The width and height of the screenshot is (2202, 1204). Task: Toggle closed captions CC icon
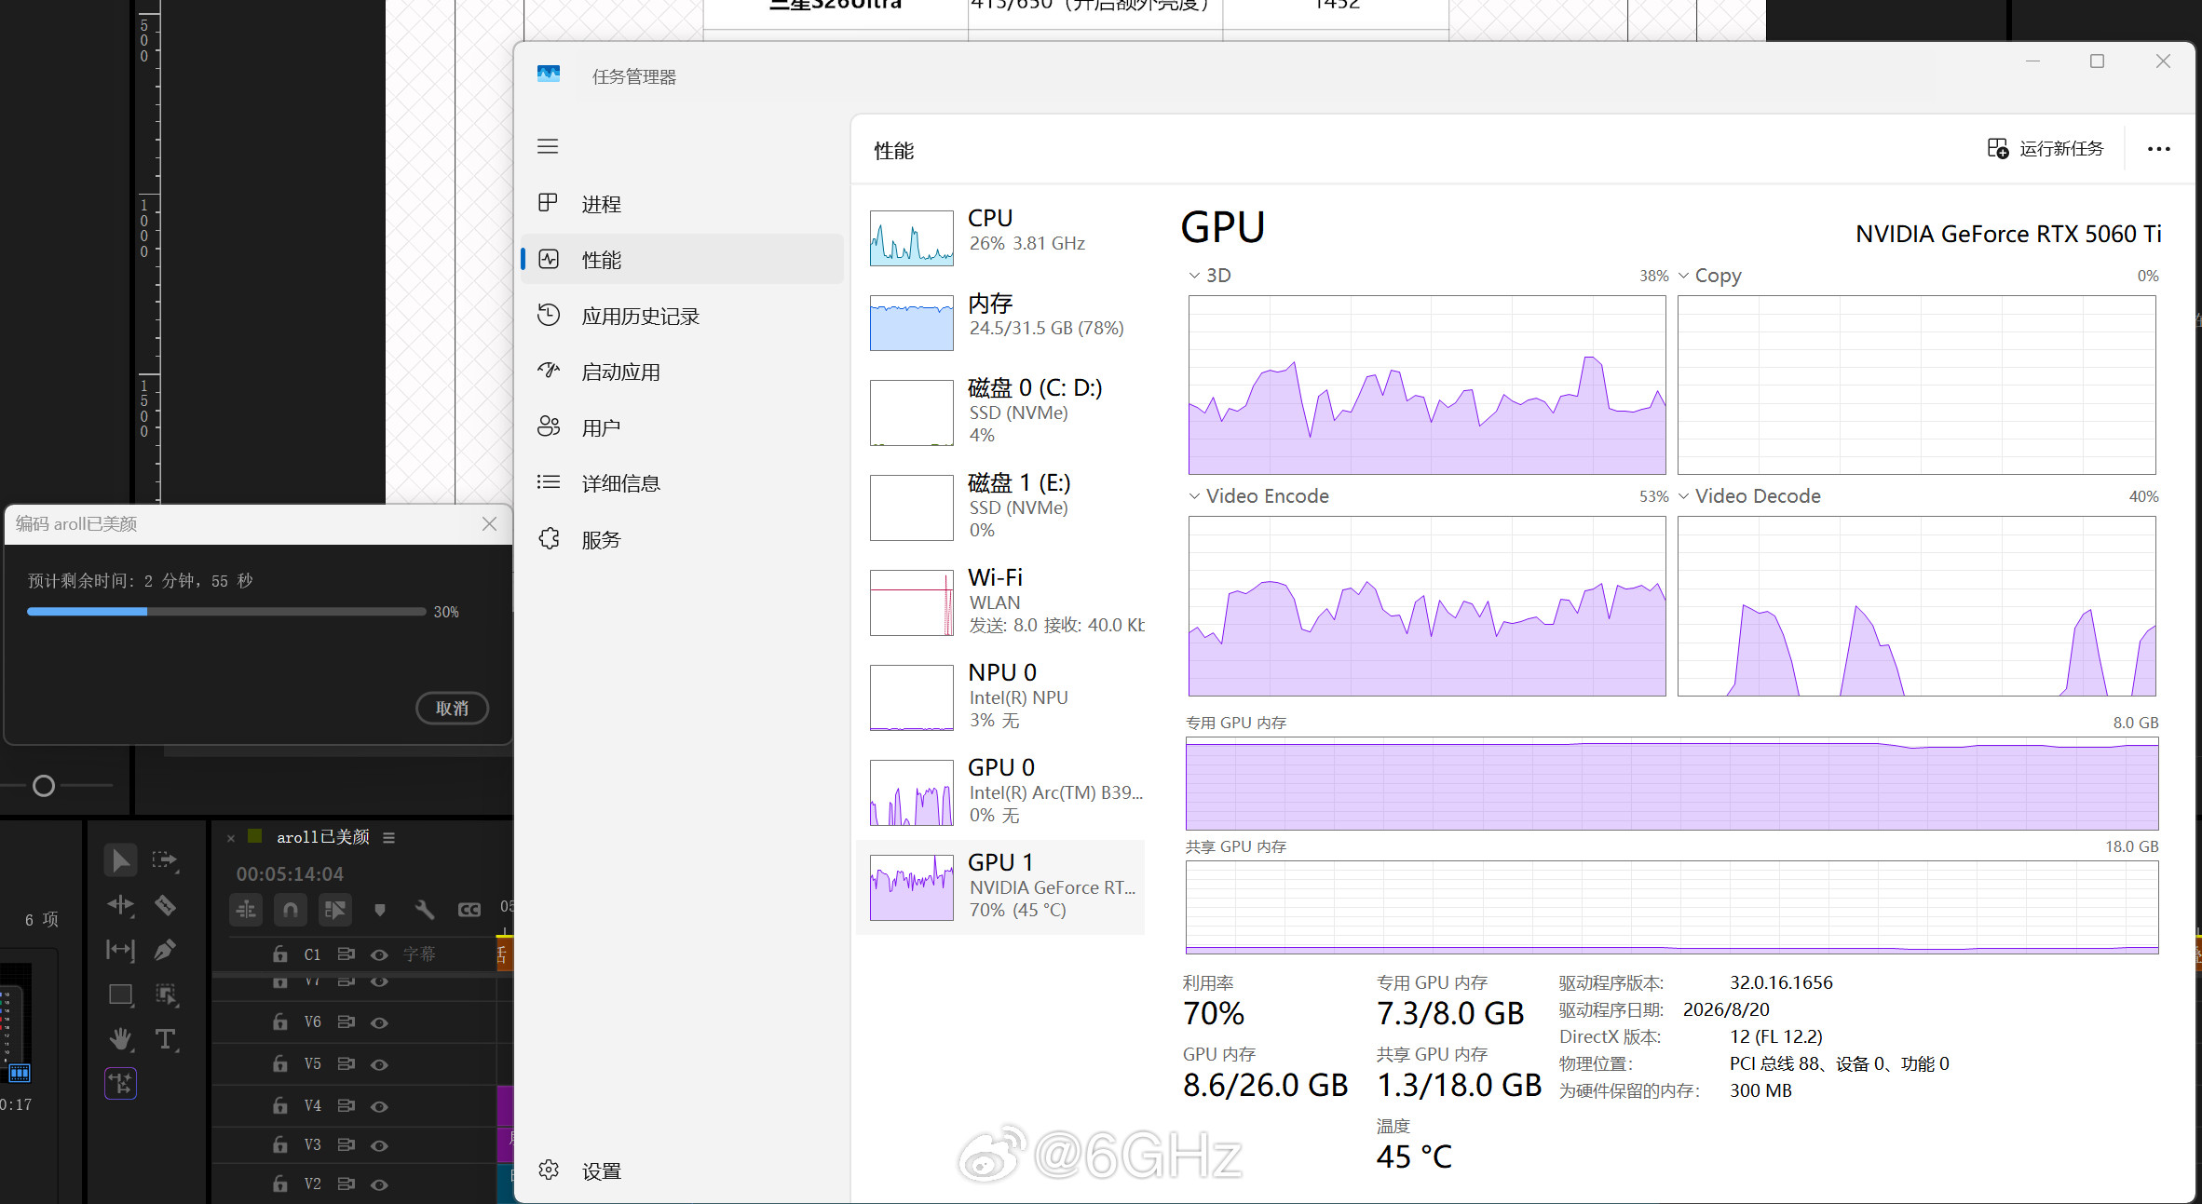tap(469, 910)
